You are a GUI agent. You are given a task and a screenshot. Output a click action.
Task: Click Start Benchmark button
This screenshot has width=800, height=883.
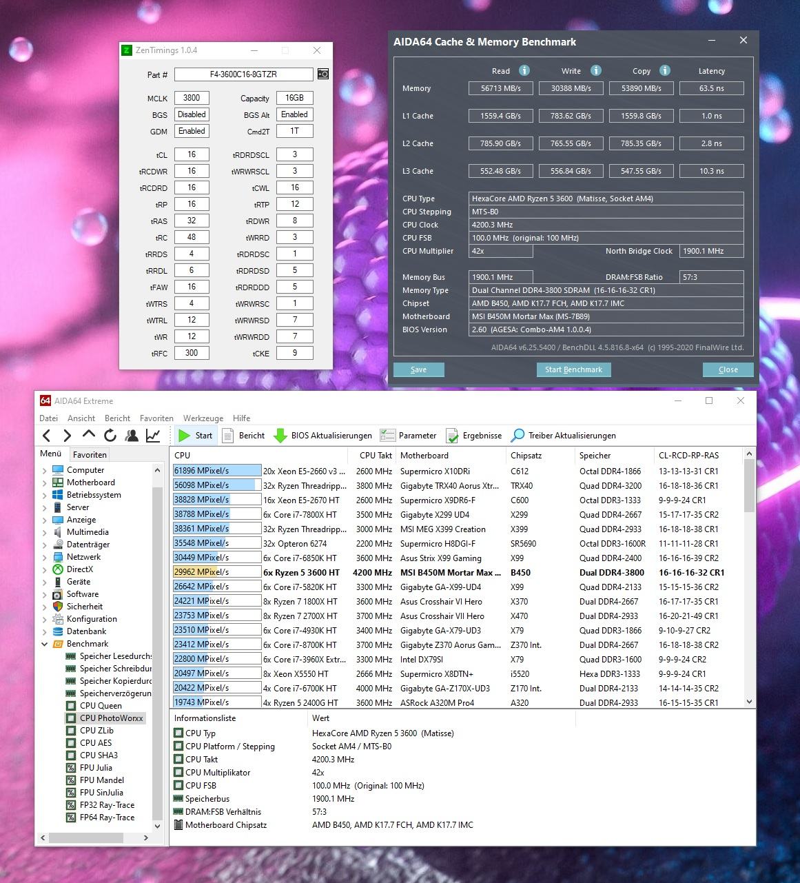click(x=573, y=369)
